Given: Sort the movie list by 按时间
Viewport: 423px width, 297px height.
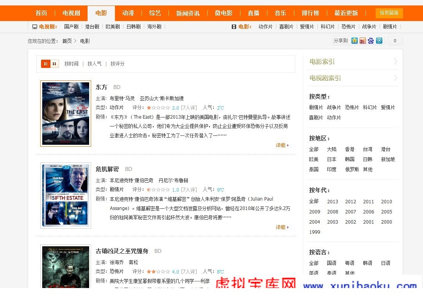Looking at the screenshot, I should [x=71, y=64].
